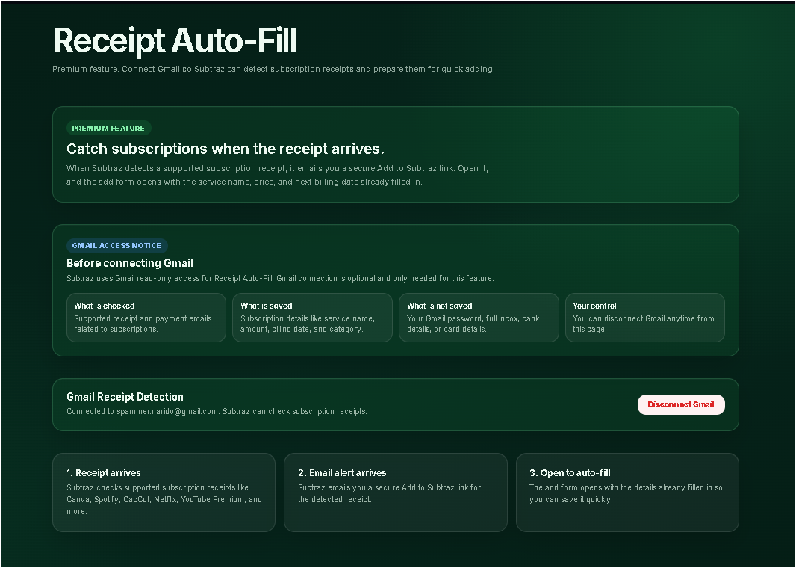The width and height of the screenshot is (796, 568).
Task: Click the "Before connecting Gmail" heading
Action: (129, 263)
